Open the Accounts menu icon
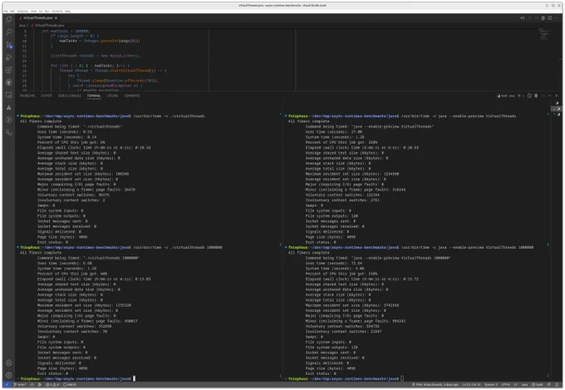The height and width of the screenshot is (390, 565). [x=9, y=363]
